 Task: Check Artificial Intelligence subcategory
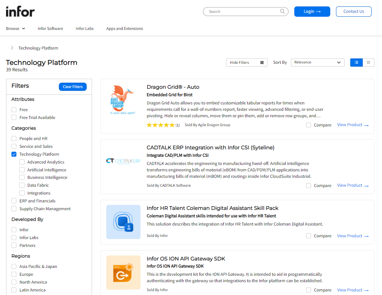[x=22, y=170]
